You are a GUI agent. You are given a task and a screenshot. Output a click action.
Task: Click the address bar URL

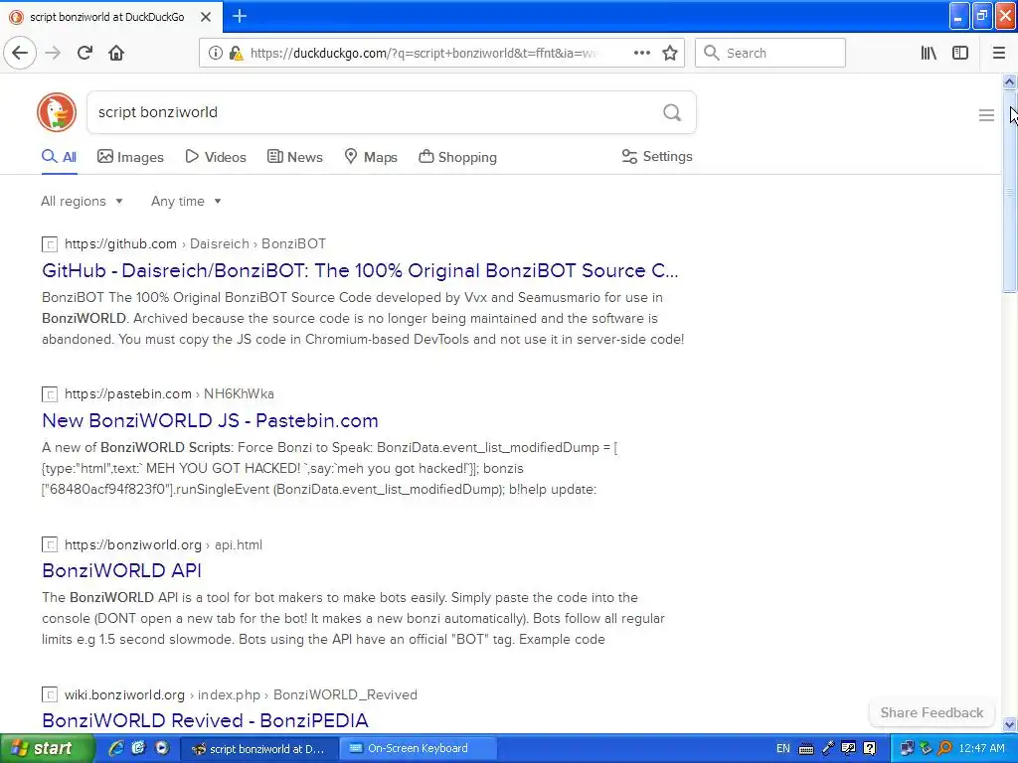coord(422,53)
